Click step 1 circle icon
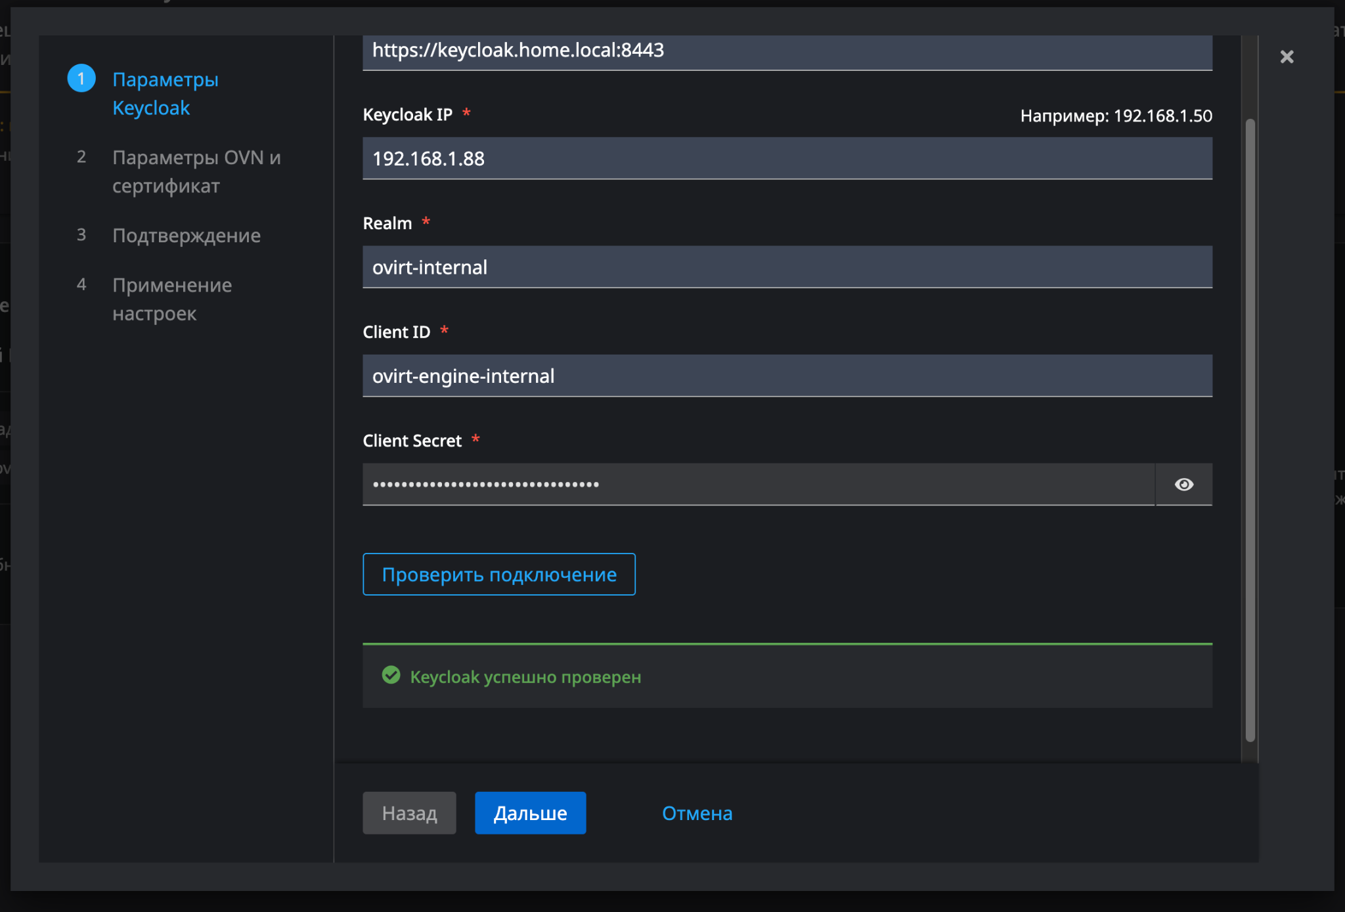Viewport: 1345px width, 912px height. pos(81,79)
